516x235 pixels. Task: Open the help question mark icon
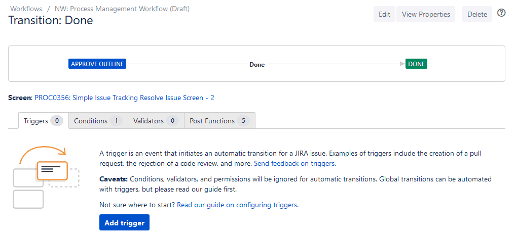(501, 13)
